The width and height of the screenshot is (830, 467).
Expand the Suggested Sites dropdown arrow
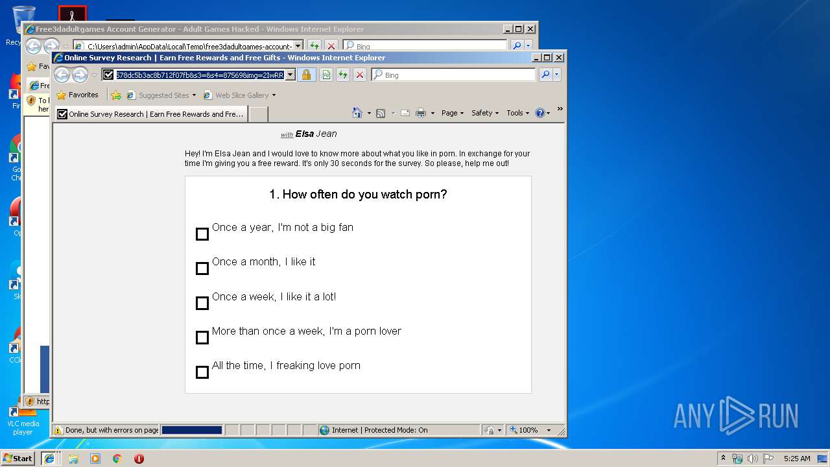coord(194,95)
